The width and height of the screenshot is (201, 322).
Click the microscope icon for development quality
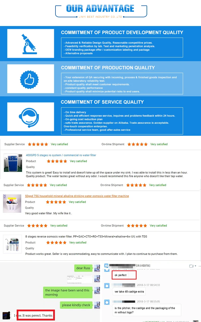(x=30, y=43)
